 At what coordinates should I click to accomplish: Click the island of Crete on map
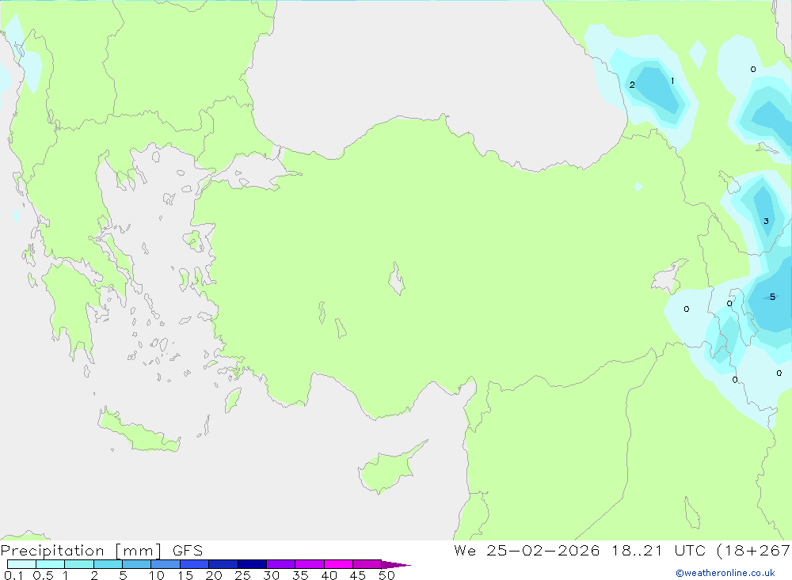pos(137,431)
